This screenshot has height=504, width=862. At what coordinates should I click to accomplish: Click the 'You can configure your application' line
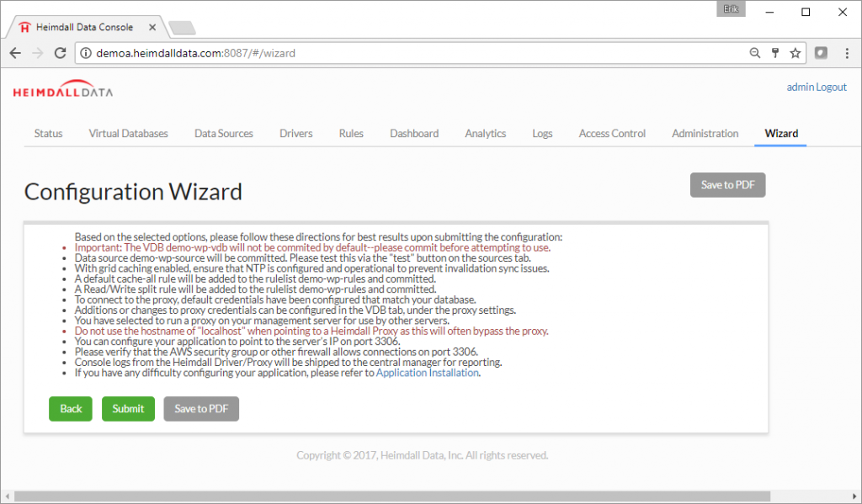pyautogui.click(x=237, y=342)
